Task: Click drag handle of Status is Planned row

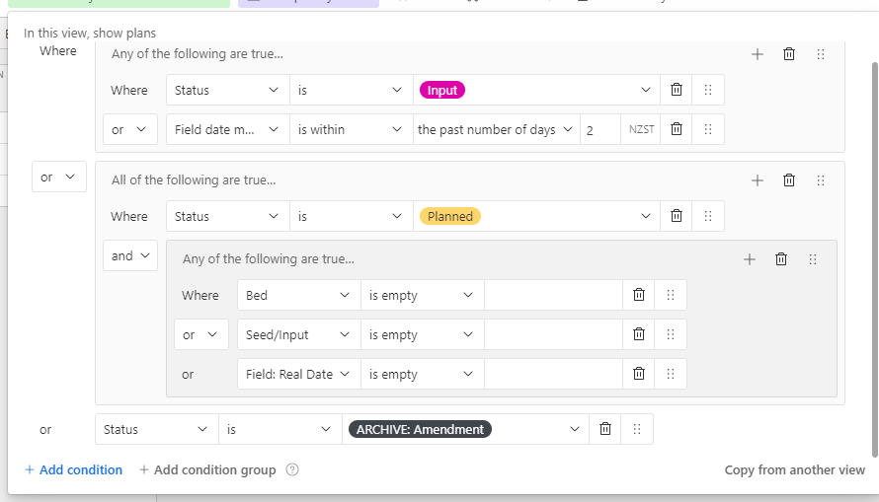Action: point(708,216)
